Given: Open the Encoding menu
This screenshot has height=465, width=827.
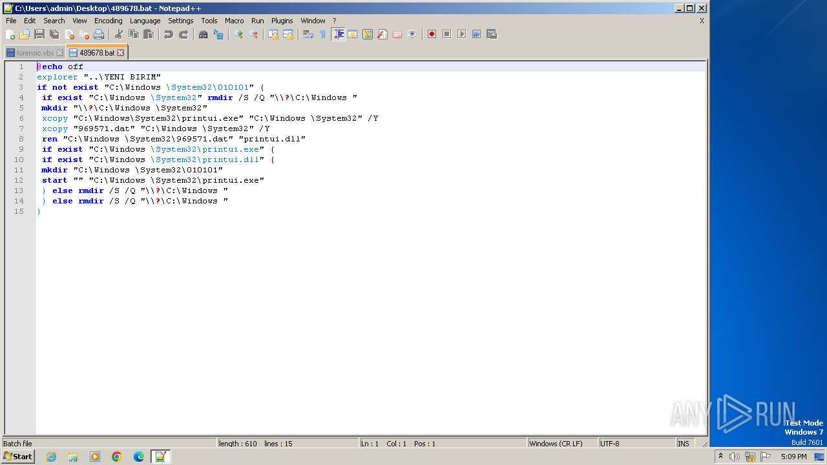Looking at the screenshot, I should point(108,21).
